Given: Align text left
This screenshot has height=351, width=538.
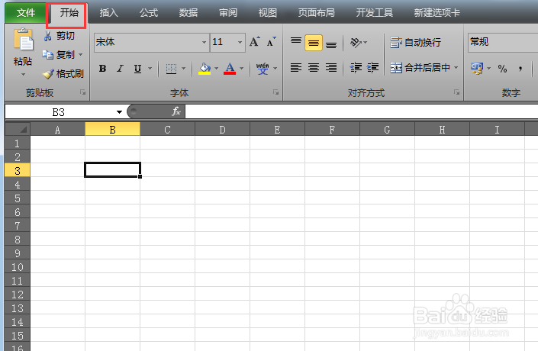Looking at the screenshot, I should 296,68.
